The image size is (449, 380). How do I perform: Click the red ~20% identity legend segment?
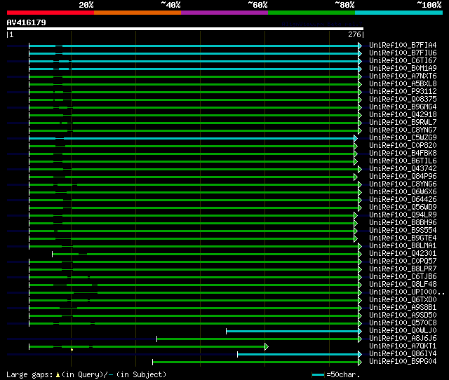click(x=50, y=13)
